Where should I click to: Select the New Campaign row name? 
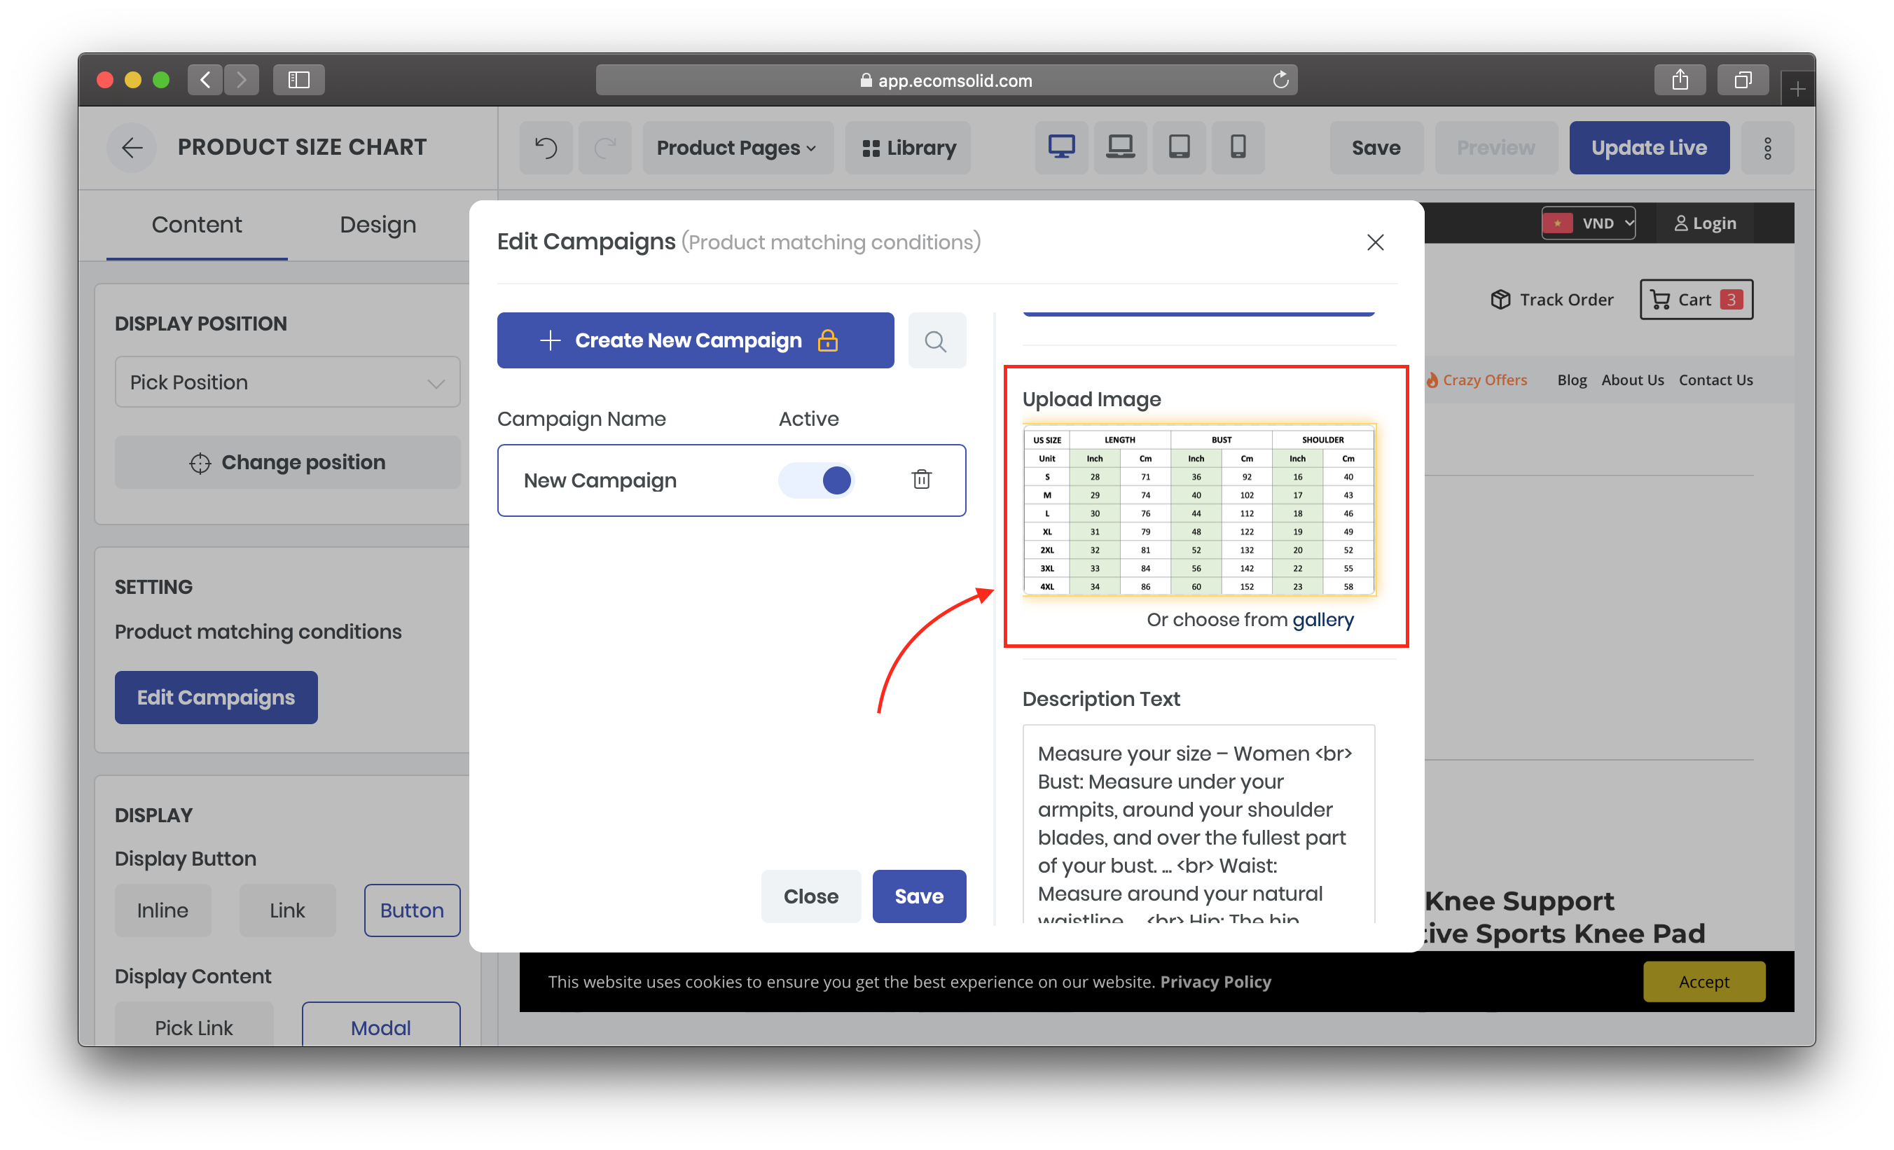pyautogui.click(x=600, y=480)
